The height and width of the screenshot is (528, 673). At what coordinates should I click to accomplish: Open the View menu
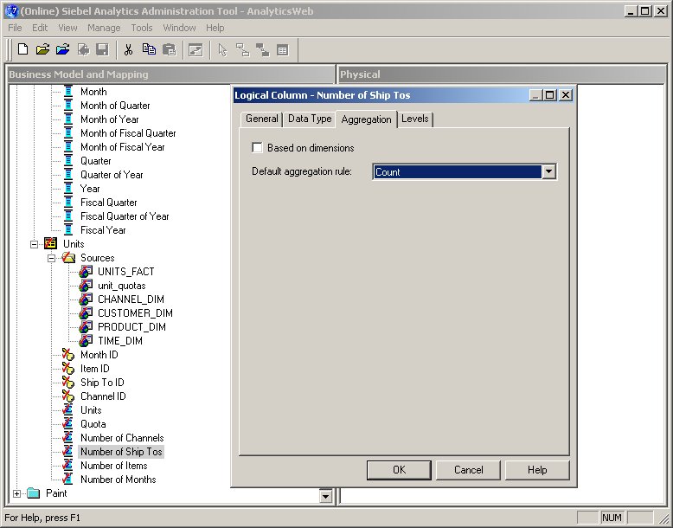67,28
